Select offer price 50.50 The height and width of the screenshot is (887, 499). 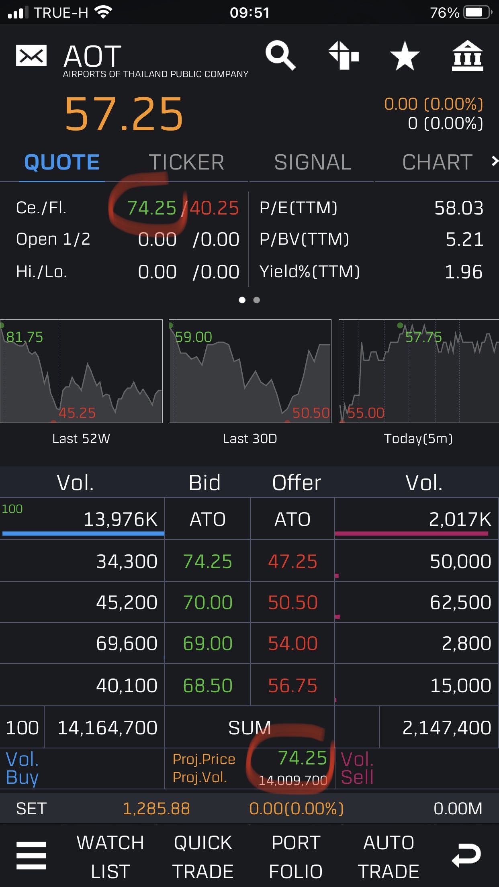pos(292,602)
